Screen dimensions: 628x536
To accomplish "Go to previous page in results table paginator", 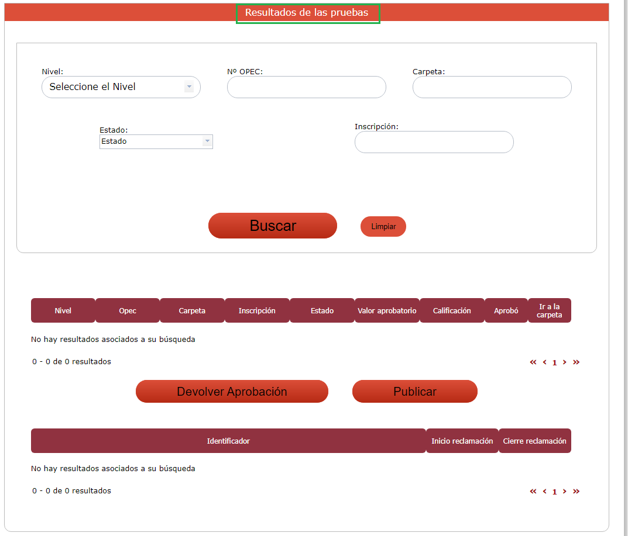I will [x=544, y=362].
